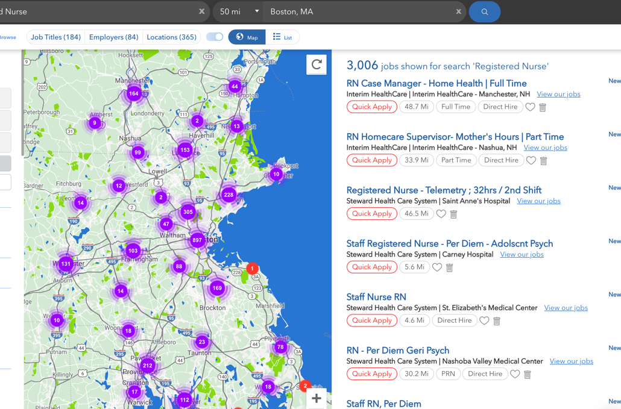Click the blue search magnifier button
Viewport: 621px width, 409px height.
click(484, 12)
